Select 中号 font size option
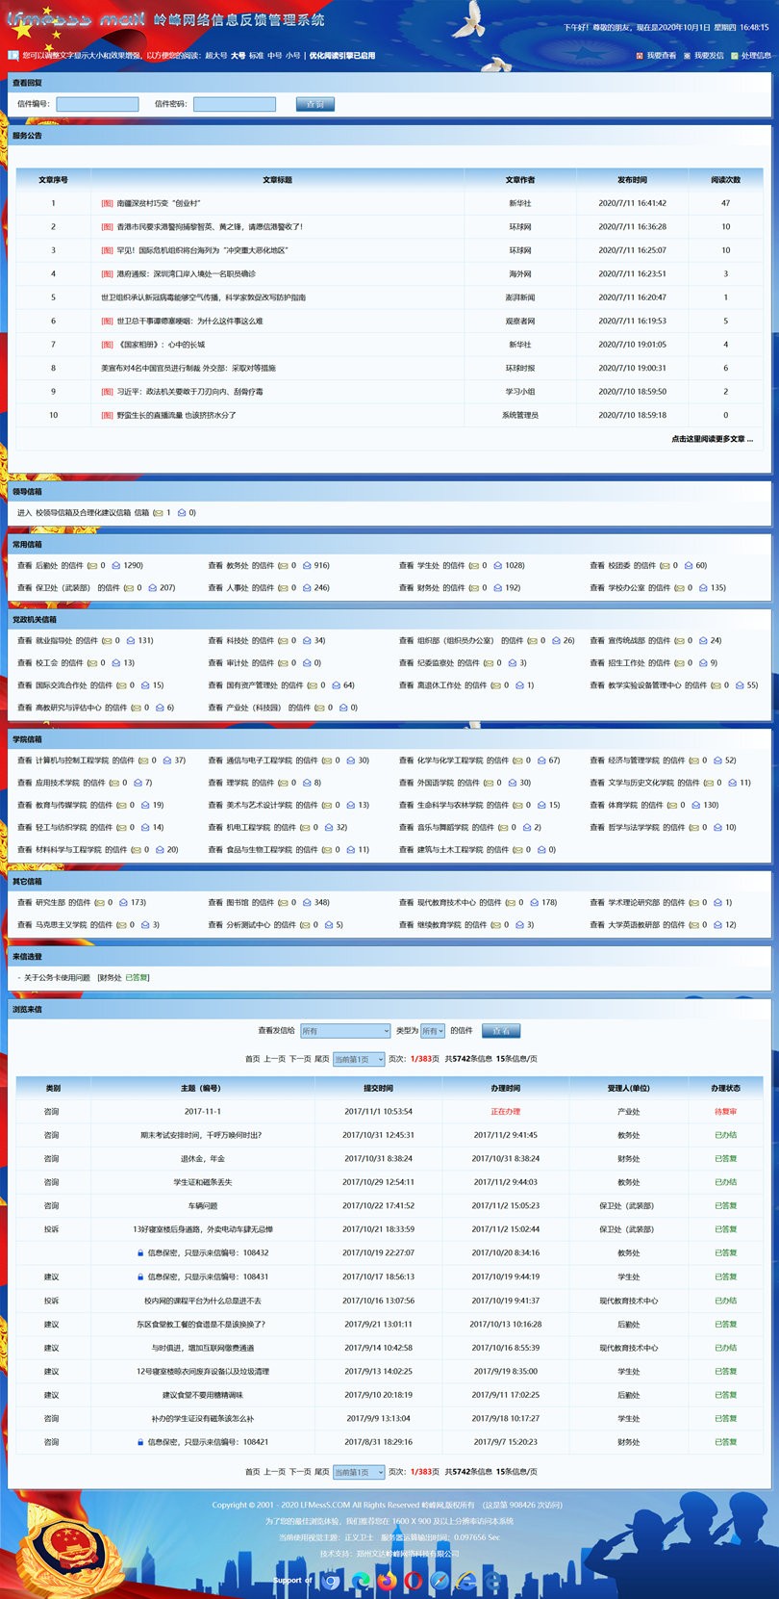This screenshot has height=1599, width=779. coord(274,56)
